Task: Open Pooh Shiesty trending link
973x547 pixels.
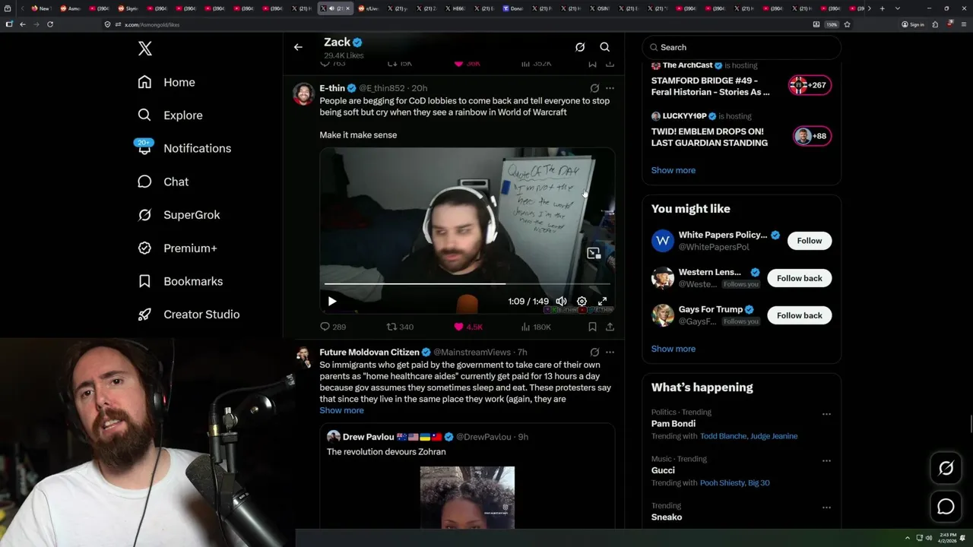Action: point(722,482)
